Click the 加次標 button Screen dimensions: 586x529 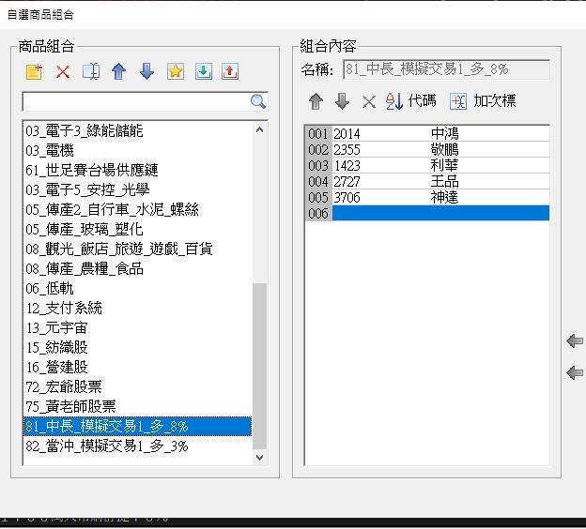[x=483, y=101]
